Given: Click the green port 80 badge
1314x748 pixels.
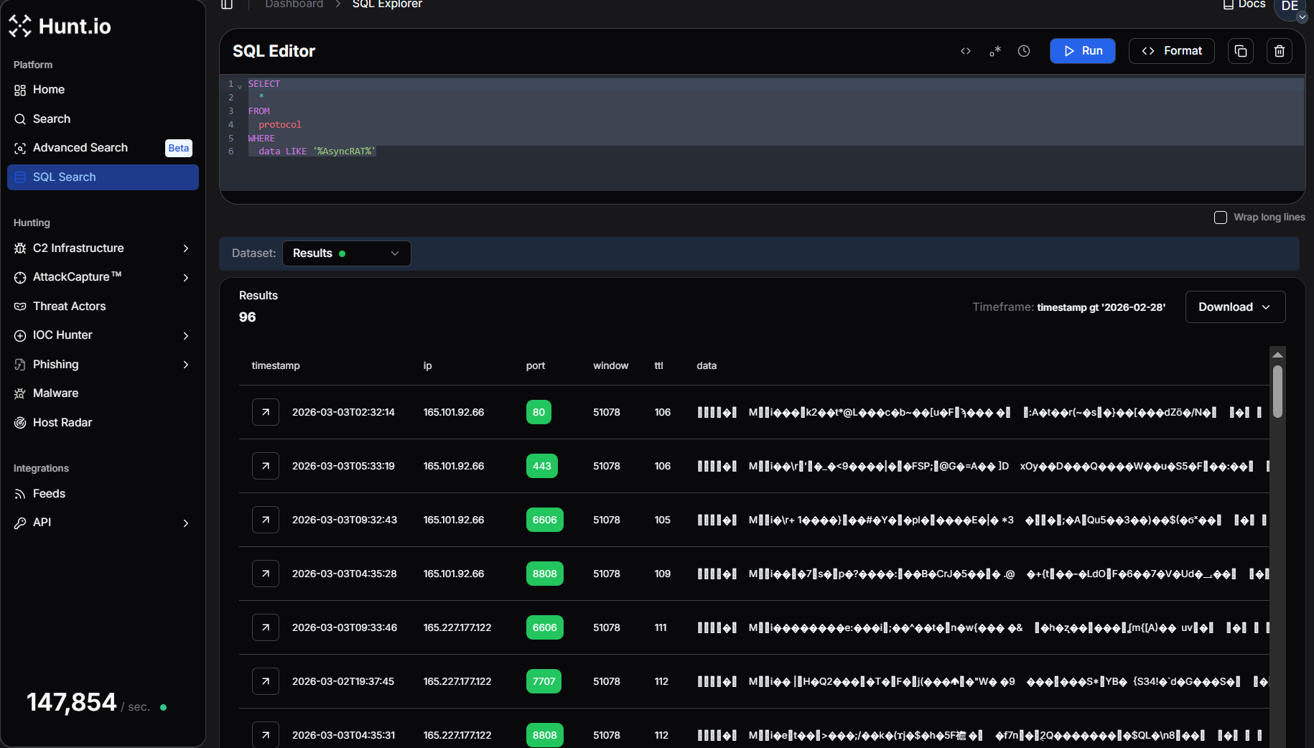Looking at the screenshot, I should [539, 412].
